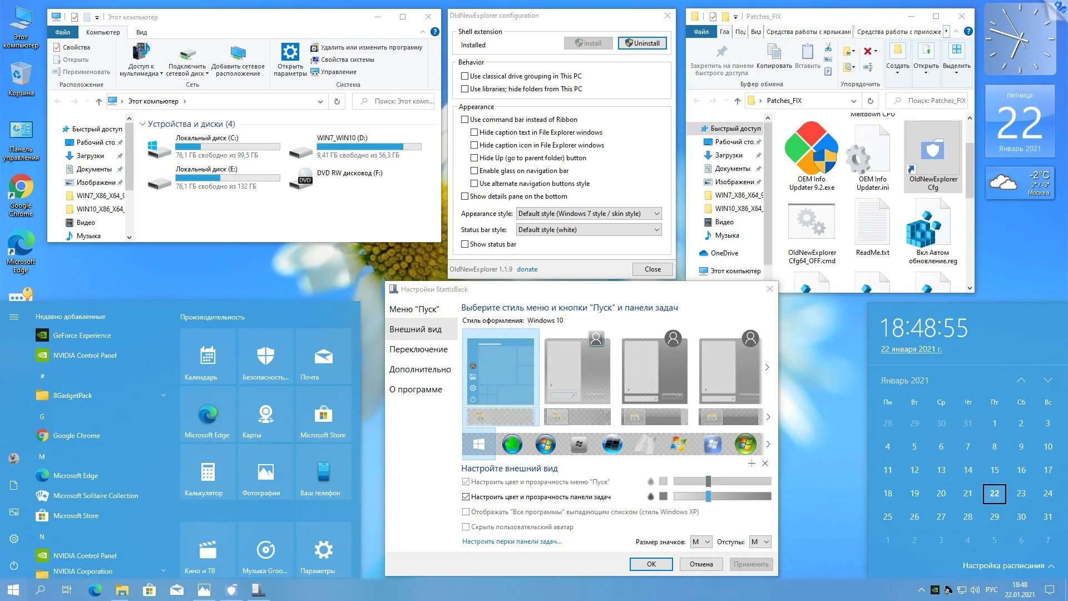Collapse the 'Устройства и диски' group
Viewport: 1068px width, 601px height.
pyautogui.click(x=142, y=124)
